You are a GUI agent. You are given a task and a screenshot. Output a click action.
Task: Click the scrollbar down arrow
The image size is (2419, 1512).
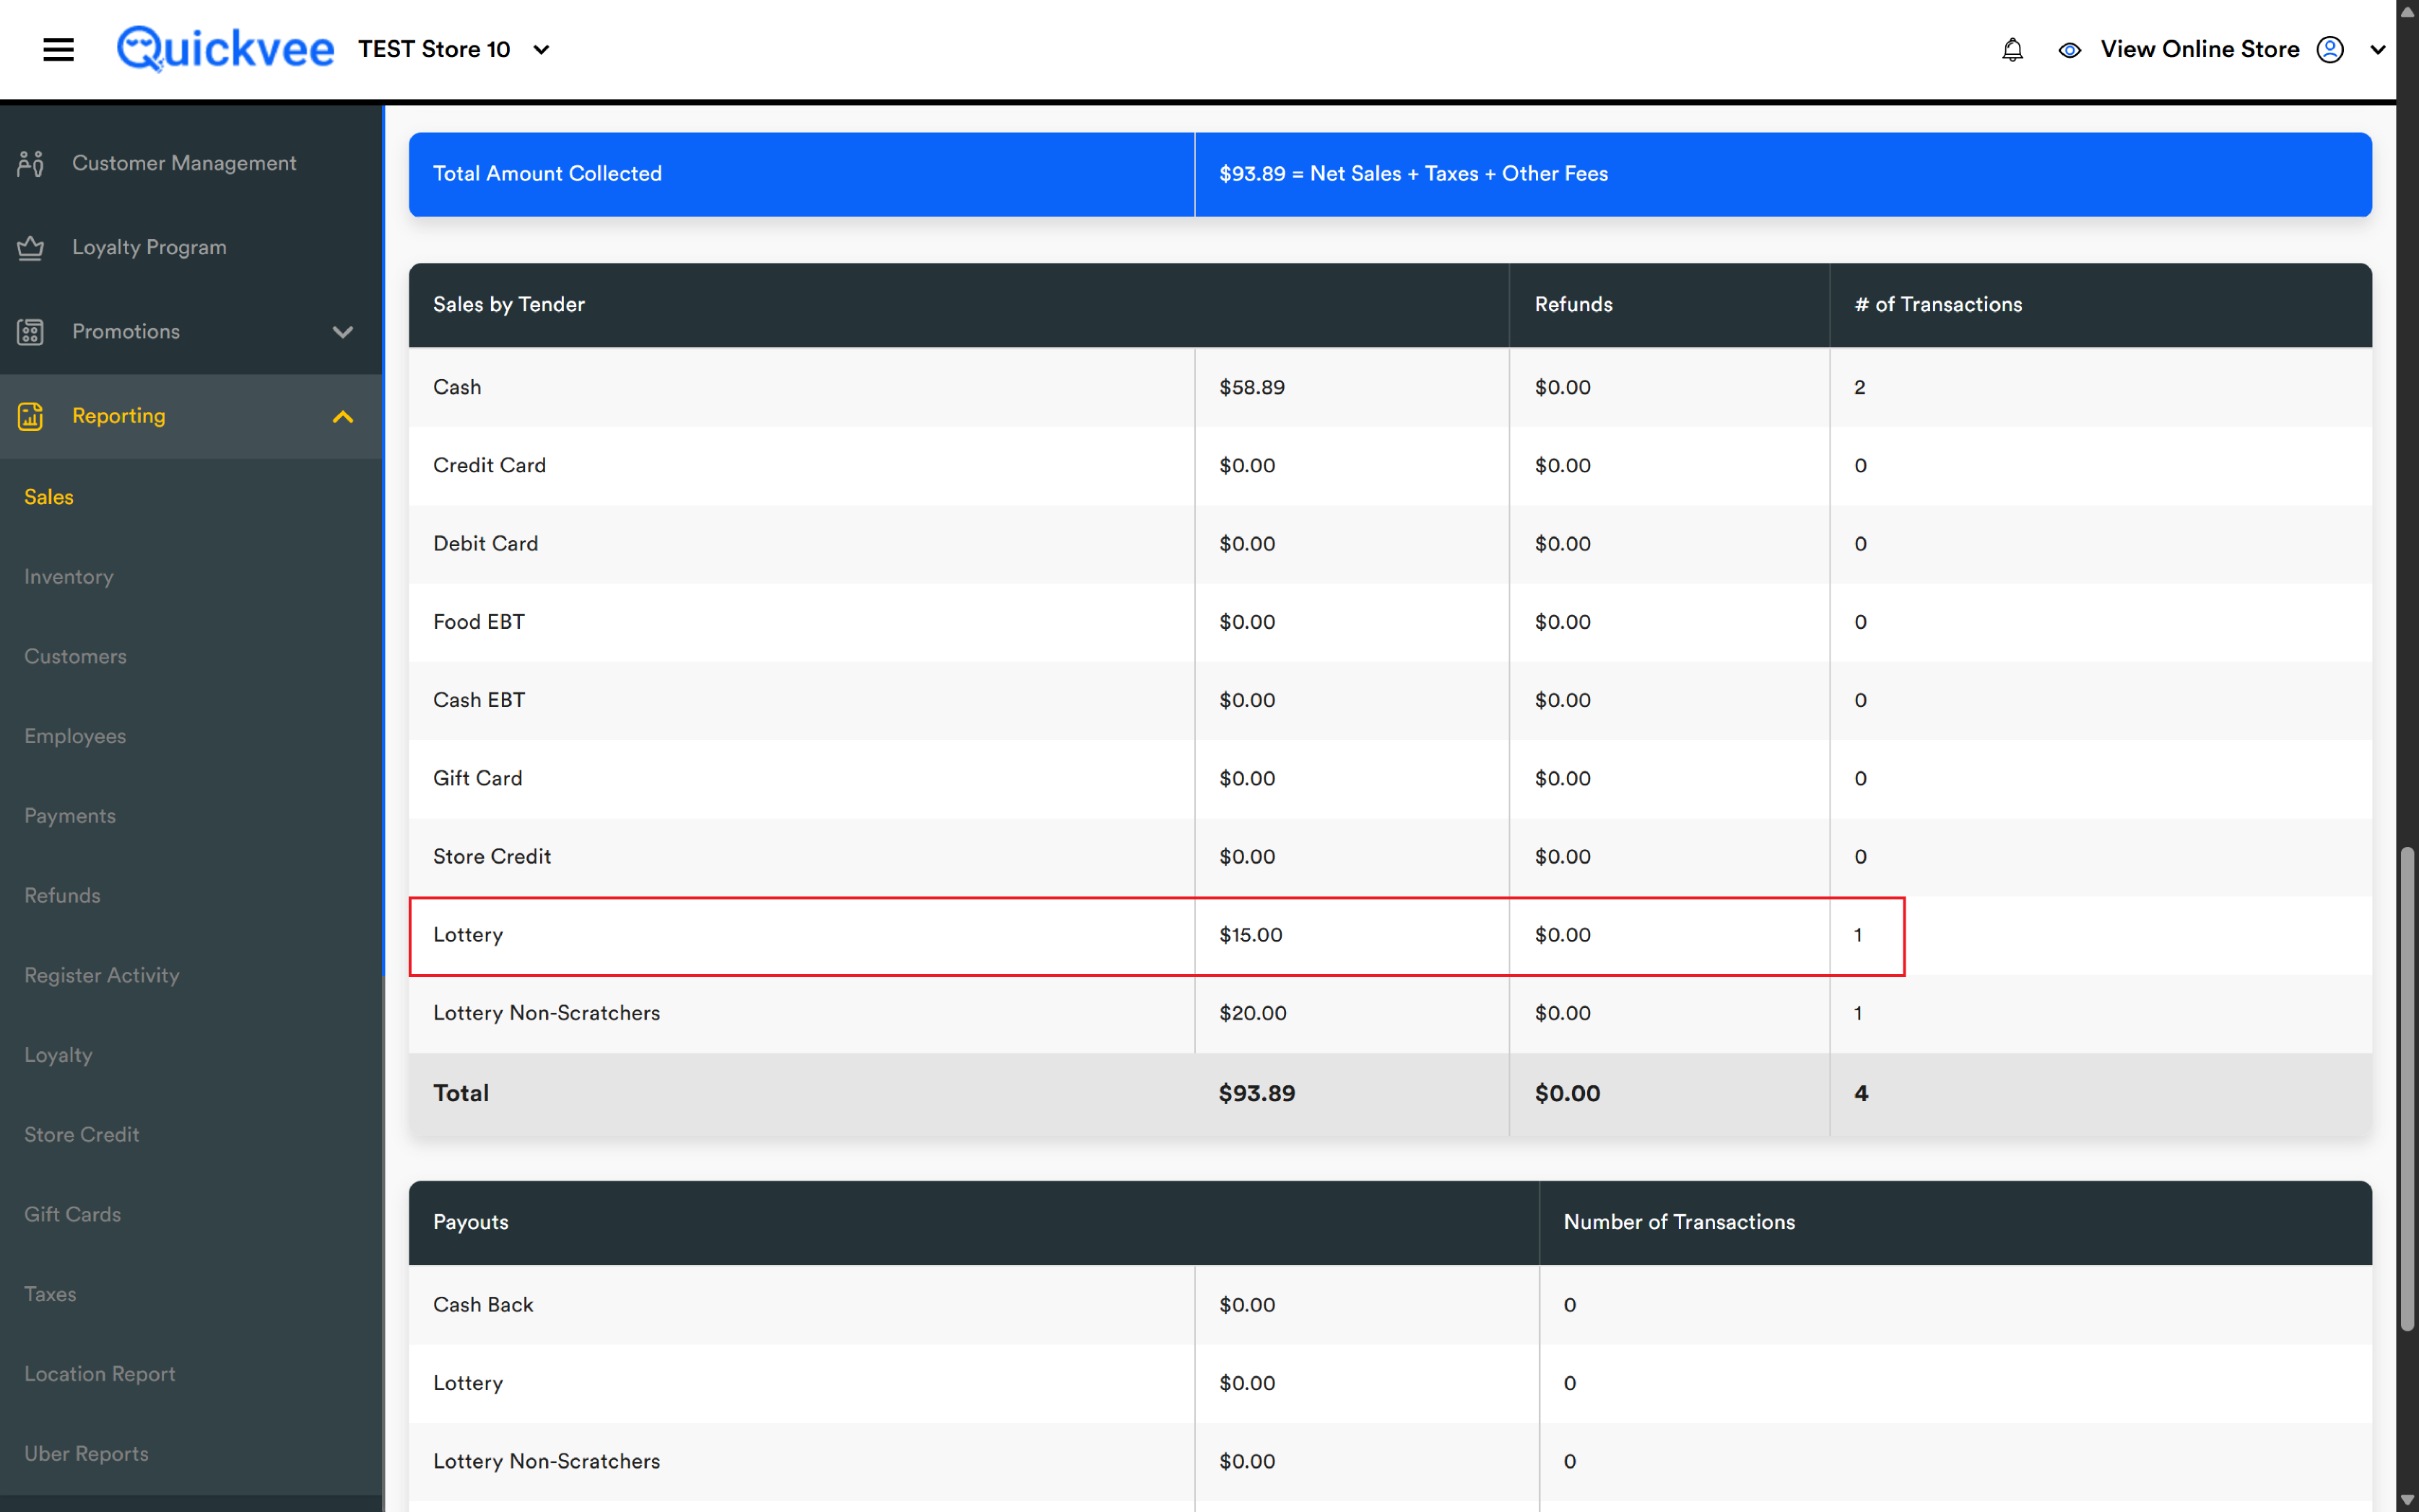[2408, 1500]
